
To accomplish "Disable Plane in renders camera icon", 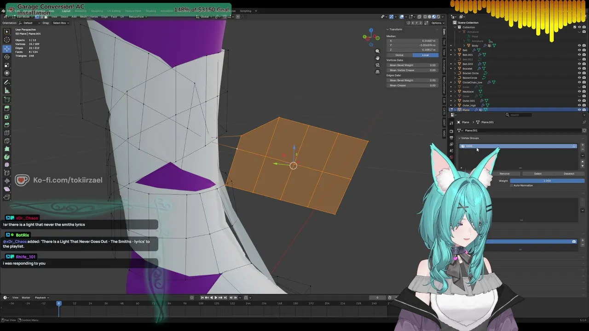I will point(584,110).
